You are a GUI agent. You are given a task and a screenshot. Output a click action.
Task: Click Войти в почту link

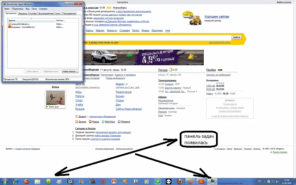284,2
